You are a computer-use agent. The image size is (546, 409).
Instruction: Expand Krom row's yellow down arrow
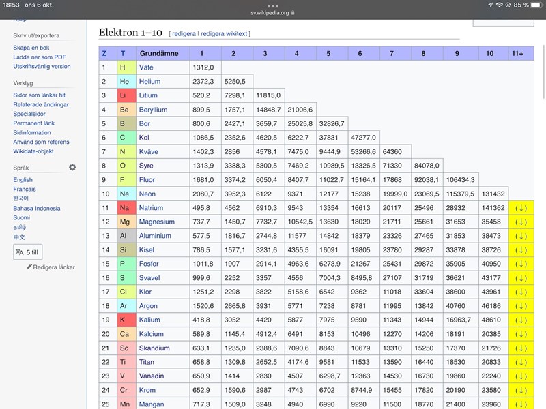click(x=521, y=391)
